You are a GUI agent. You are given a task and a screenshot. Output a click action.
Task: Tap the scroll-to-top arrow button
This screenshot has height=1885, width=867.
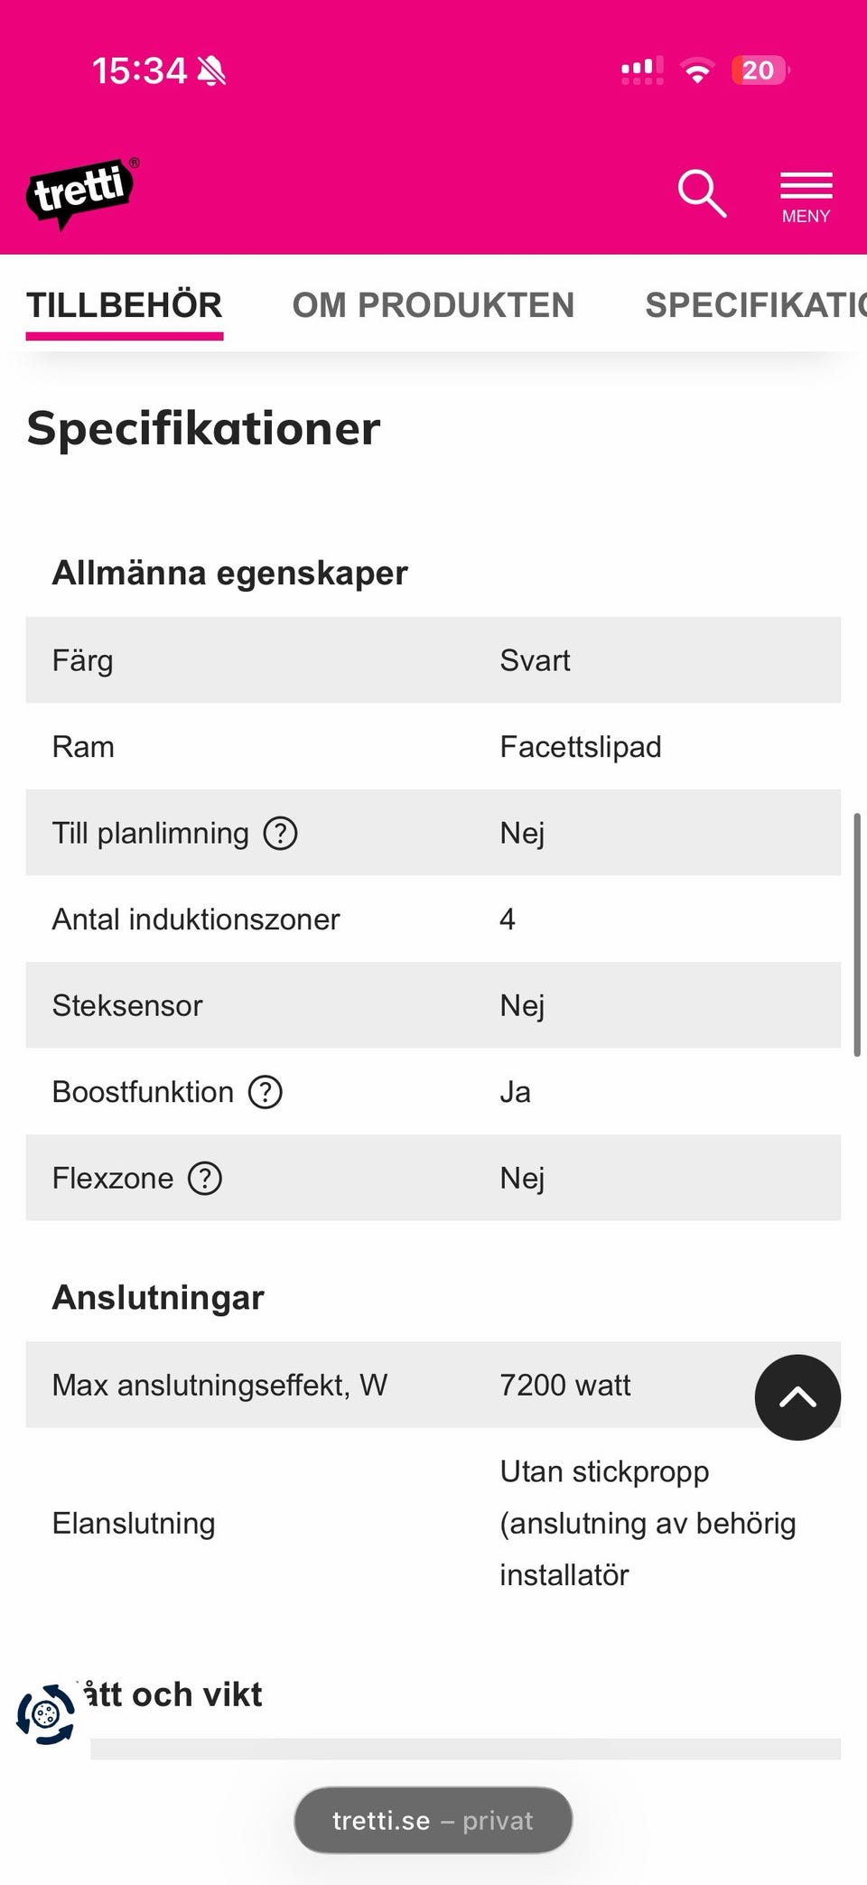(x=797, y=1397)
